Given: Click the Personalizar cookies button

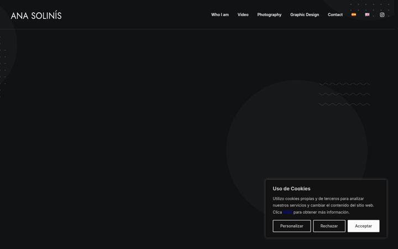Looking at the screenshot, I should (292, 226).
